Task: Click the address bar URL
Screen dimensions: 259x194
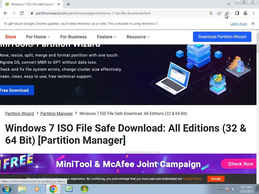Action: (93, 13)
